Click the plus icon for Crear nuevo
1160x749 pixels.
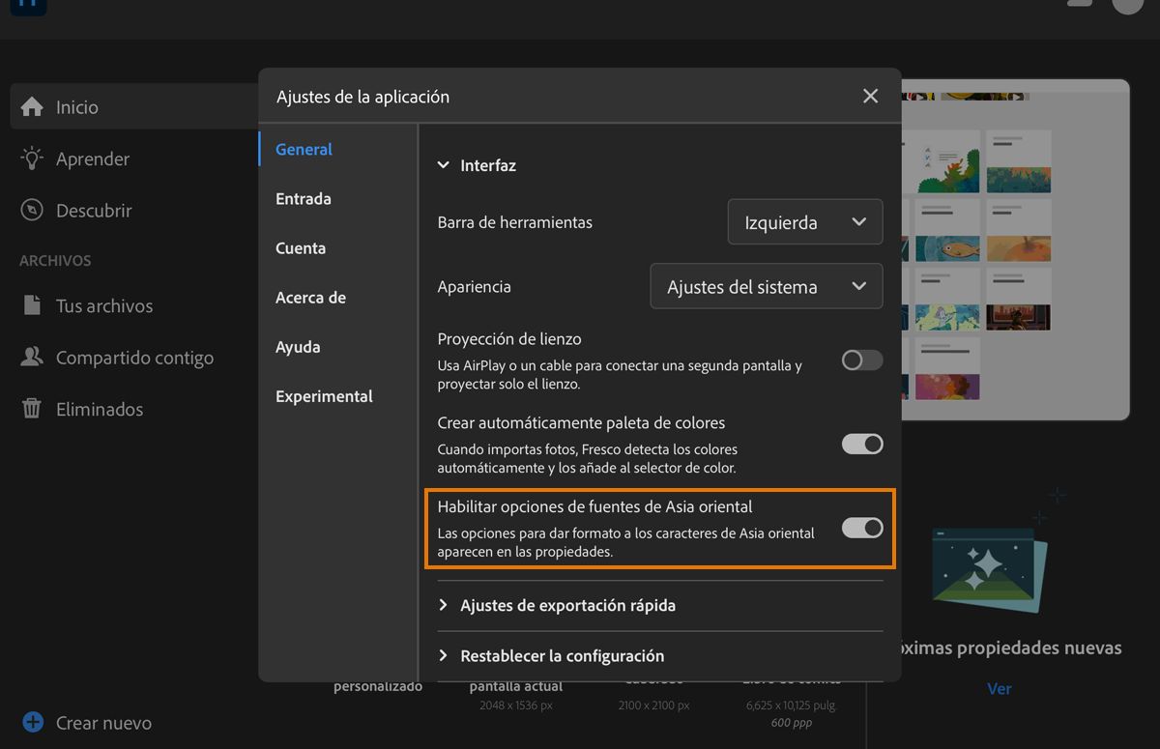[x=32, y=722]
